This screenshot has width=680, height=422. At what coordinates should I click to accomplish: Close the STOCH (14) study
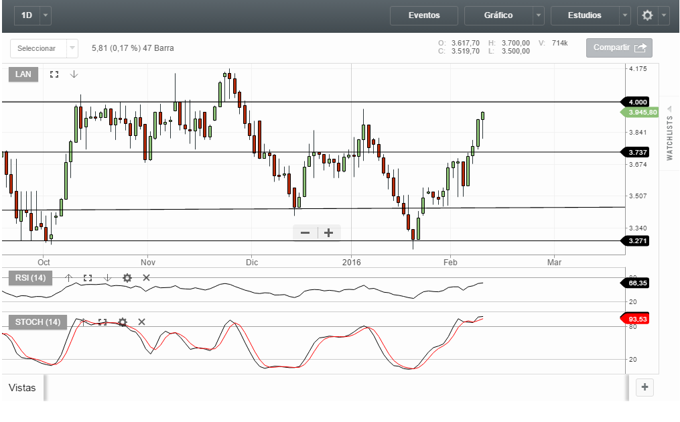click(x=141, y=322)
